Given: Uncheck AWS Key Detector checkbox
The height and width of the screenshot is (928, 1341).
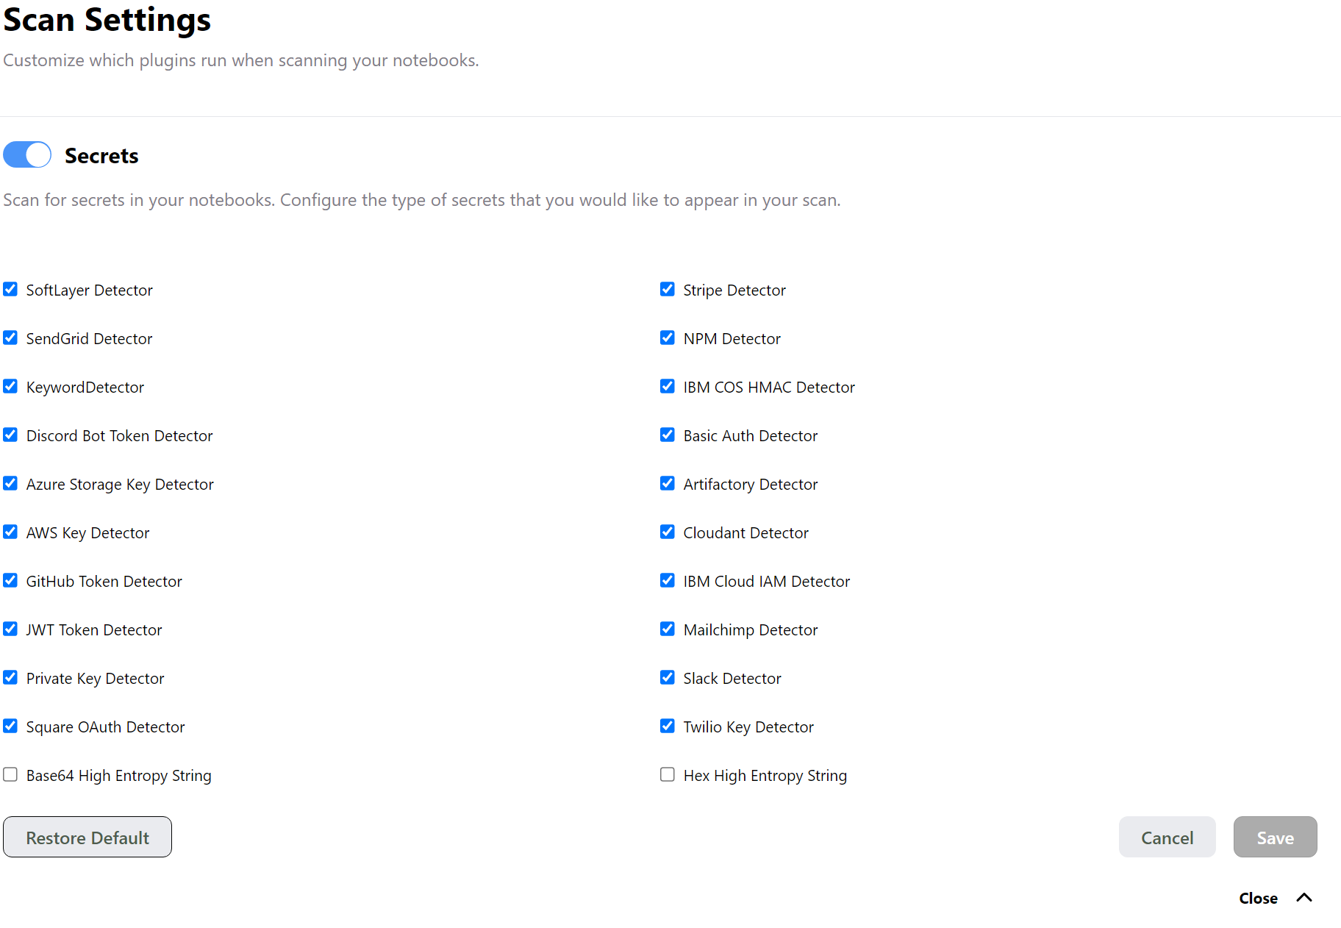Looking at the screenshot, I should tap(10, 532).
